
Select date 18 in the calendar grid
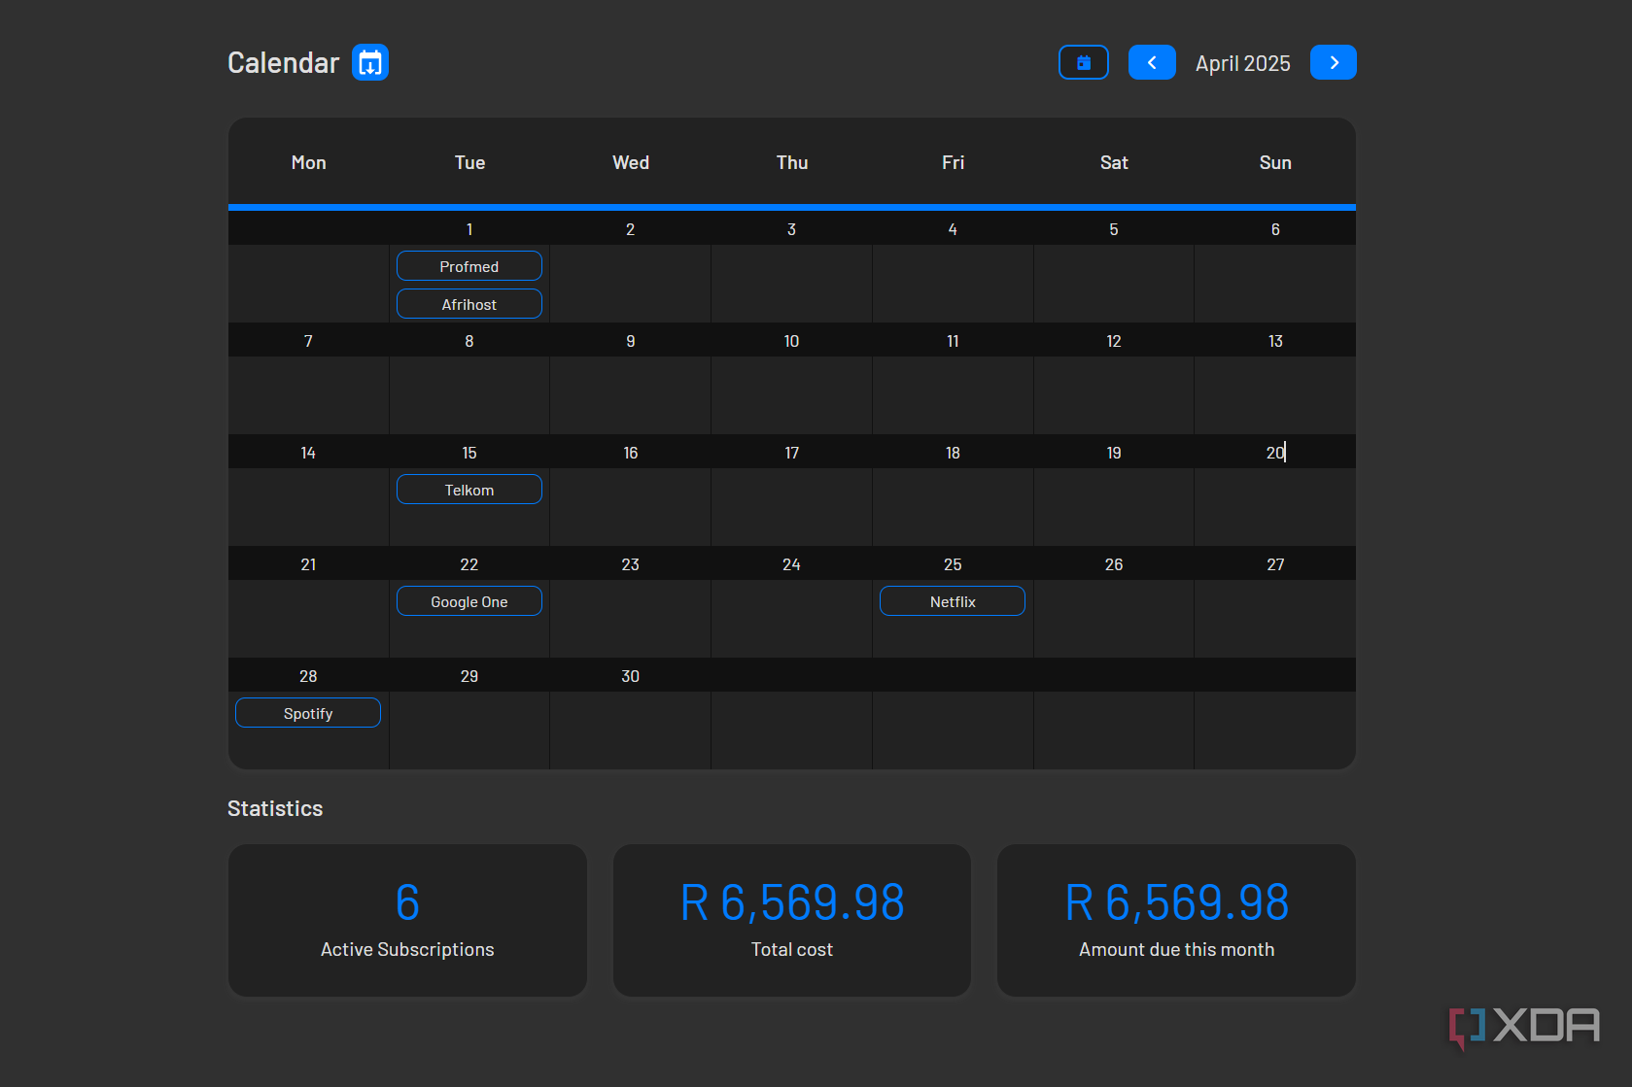pyautogui.click(x=953, y=453)
